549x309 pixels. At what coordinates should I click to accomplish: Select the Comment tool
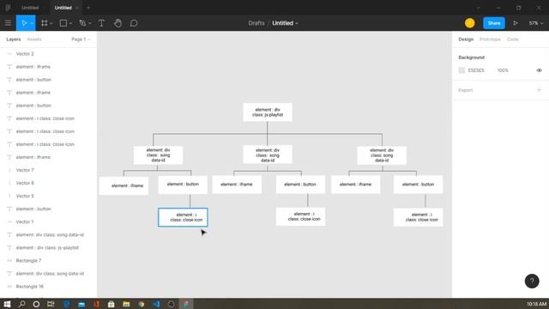tap(134, 23)
